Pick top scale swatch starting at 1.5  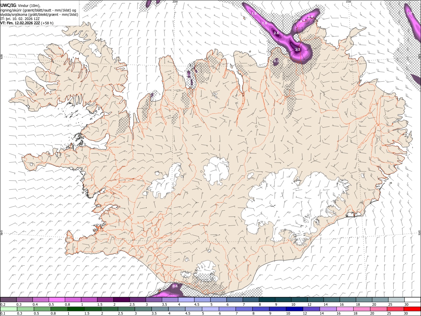coord(106,300)
